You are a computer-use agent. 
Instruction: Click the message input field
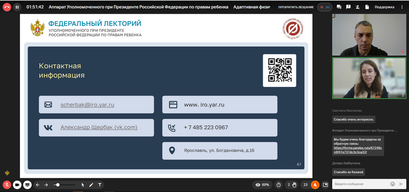[361, 184]
